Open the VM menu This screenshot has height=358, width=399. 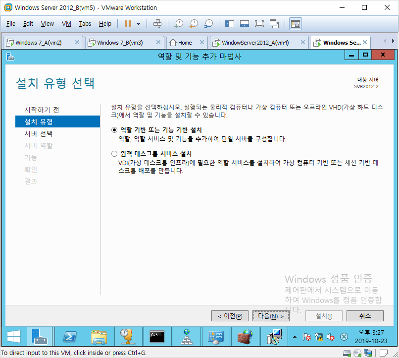click(66, 24)
